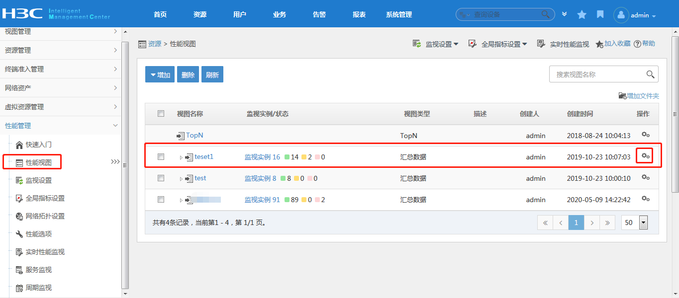Click the gear icon in teset1 row

[x=645, y=156]
